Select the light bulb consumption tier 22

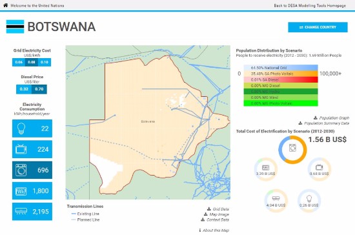32,128
